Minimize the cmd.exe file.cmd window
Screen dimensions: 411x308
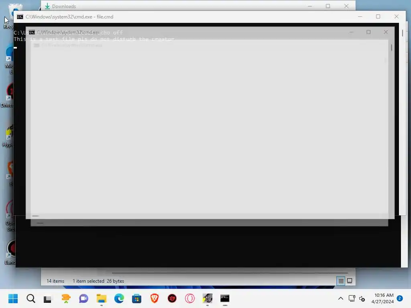pos(360,16)
